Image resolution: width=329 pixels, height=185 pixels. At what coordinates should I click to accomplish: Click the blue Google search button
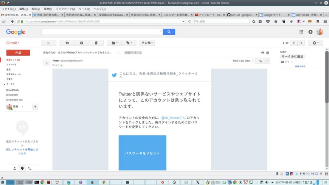[169, 32]
